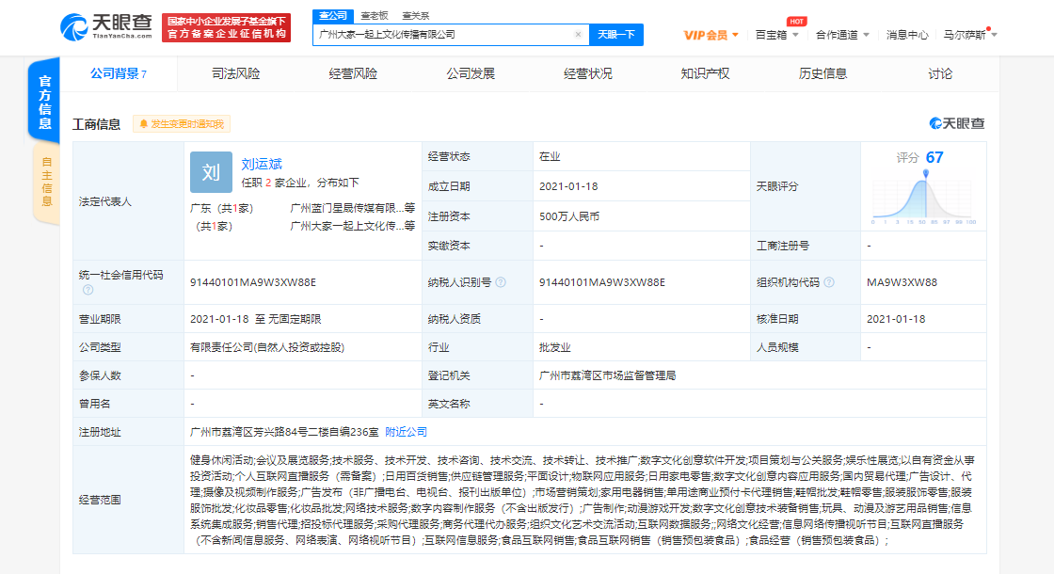This screenshot has height=574, width=1054.
Task: Click the 刘 avatar of the legal representative
Action: pyautogui.click(x=211, y=173)
